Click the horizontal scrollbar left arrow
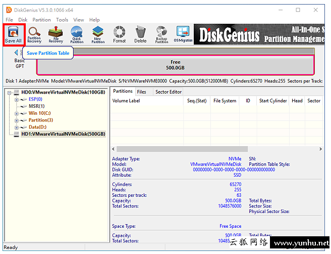Viewport: 331px width, 254px height. [x=114, y=149]
